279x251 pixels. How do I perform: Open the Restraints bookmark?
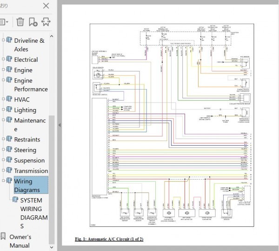(27, 140)
